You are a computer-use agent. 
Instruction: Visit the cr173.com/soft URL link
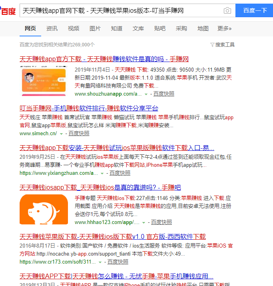coord(58,262)
